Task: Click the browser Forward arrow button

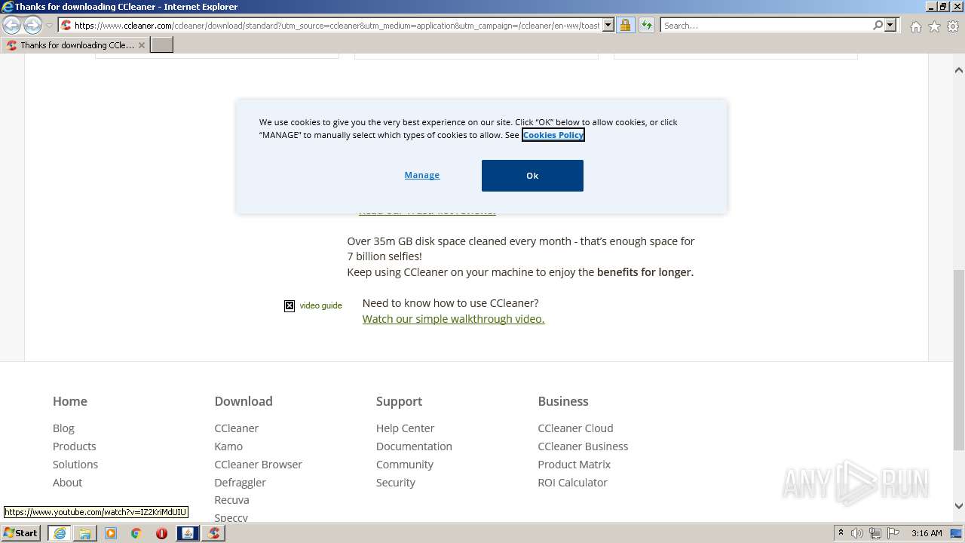Action: click(32, 25)
